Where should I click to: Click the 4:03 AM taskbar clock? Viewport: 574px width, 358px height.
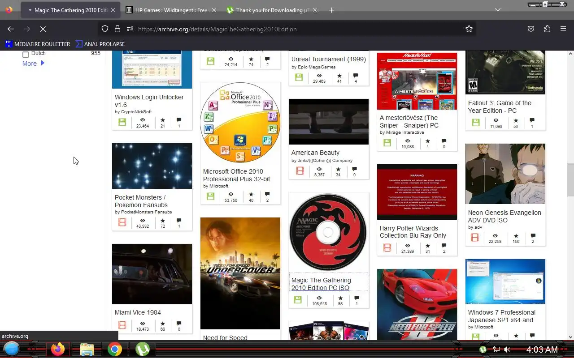click(x=542, y=349)
